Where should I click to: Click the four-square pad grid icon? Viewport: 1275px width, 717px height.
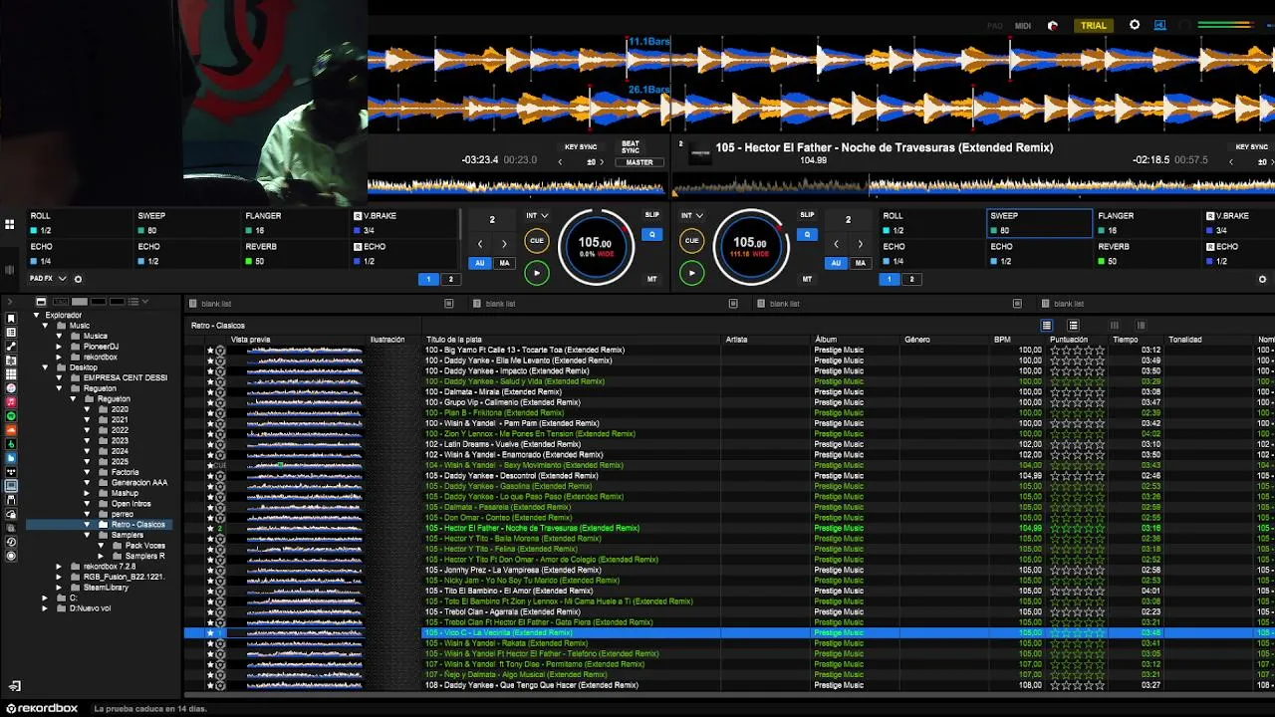click(10, 224)
